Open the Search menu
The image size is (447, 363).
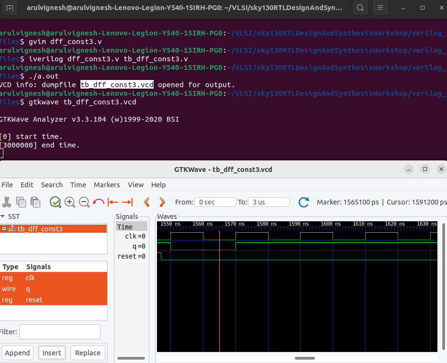(52, 185)
